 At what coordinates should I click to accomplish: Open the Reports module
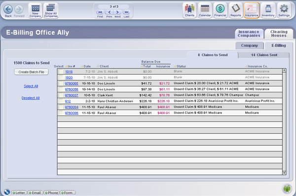click(x=236, y=10)
